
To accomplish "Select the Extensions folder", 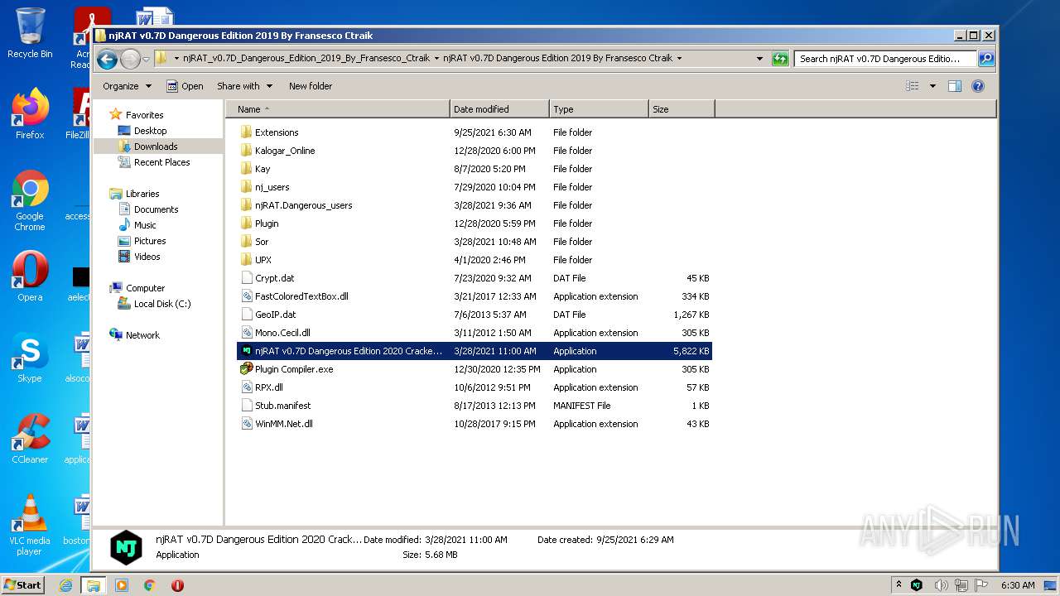I will coord(474,132).
